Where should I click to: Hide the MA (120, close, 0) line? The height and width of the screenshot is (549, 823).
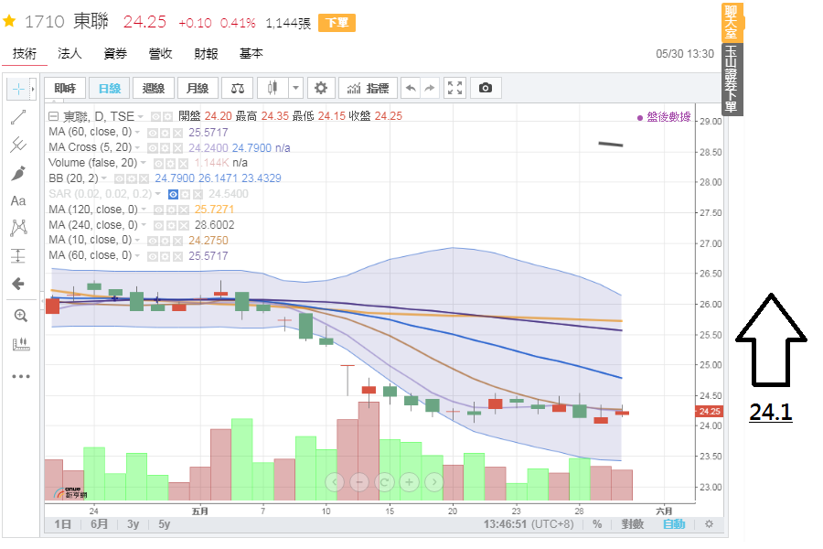158,210
